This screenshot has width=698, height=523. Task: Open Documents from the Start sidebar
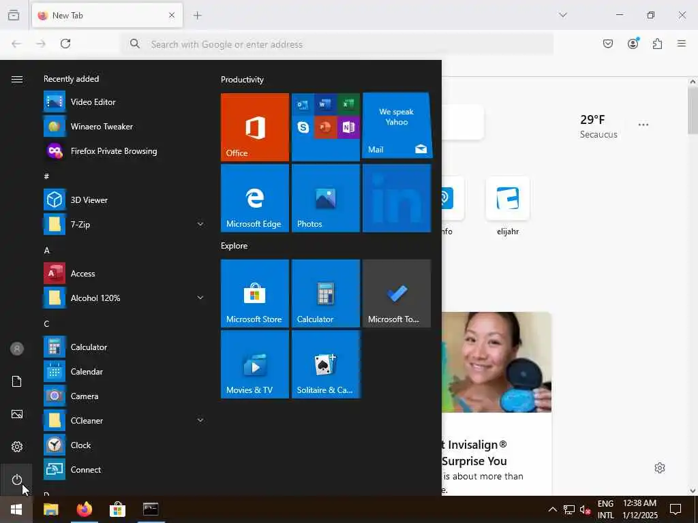(16, 381)
